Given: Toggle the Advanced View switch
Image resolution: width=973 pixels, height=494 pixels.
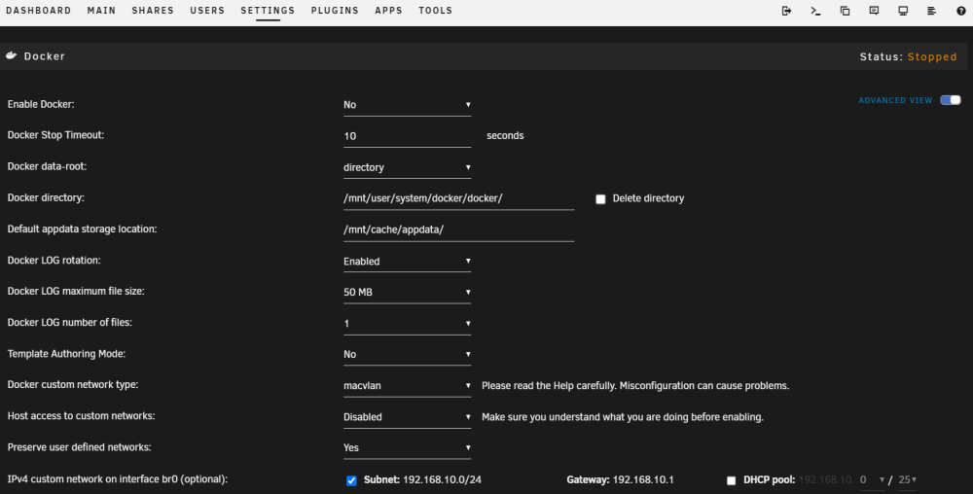Looking at the screenshot, I should [950, 100].
